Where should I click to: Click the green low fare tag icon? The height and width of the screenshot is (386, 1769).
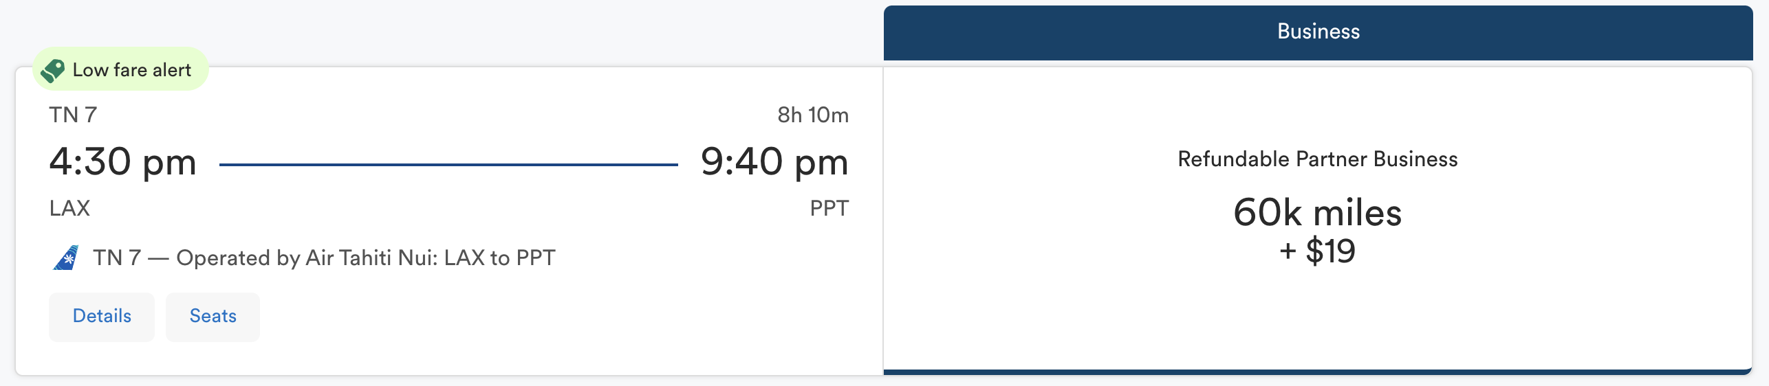point(52,70)
